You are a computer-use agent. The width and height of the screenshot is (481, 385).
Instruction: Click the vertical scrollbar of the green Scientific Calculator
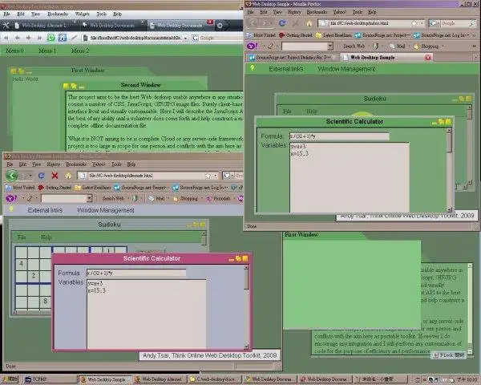point(449,170)
